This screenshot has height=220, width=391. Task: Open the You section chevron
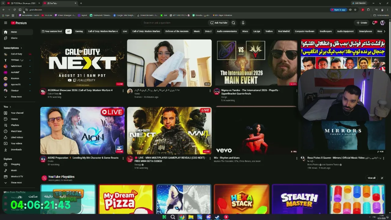pyautogui.click(x=10, y=107)
